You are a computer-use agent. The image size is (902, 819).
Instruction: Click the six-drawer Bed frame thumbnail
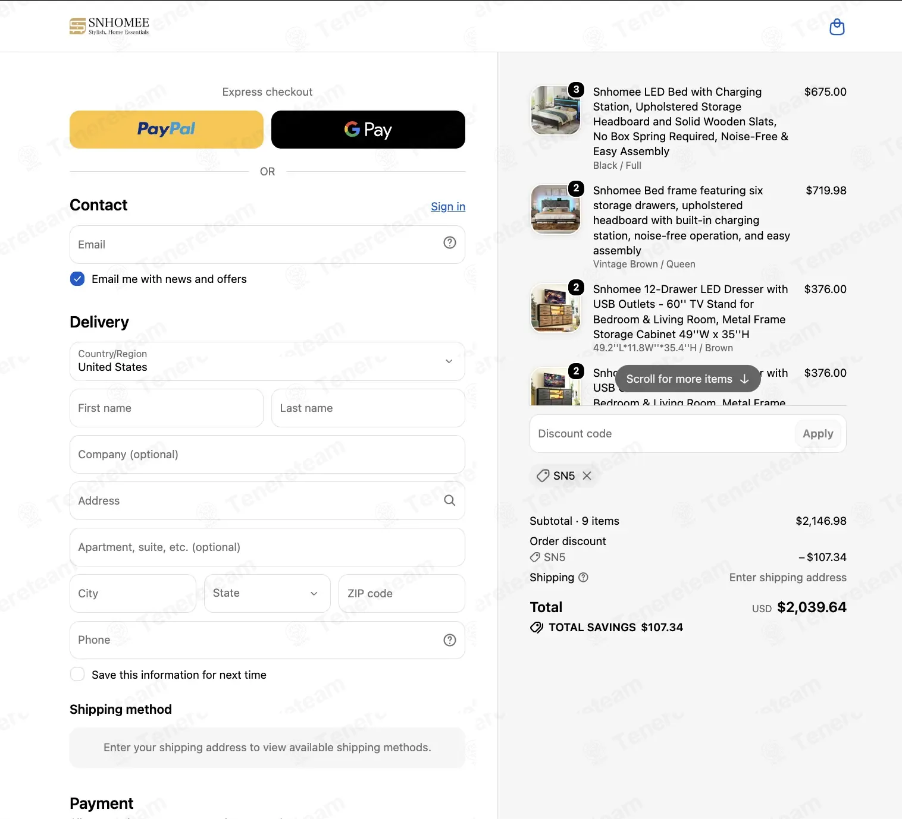[x=556, y=209]
